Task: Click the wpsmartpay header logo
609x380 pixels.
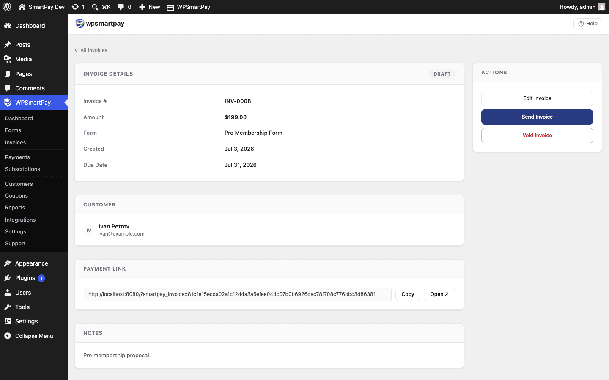Action: coord(100,24)
